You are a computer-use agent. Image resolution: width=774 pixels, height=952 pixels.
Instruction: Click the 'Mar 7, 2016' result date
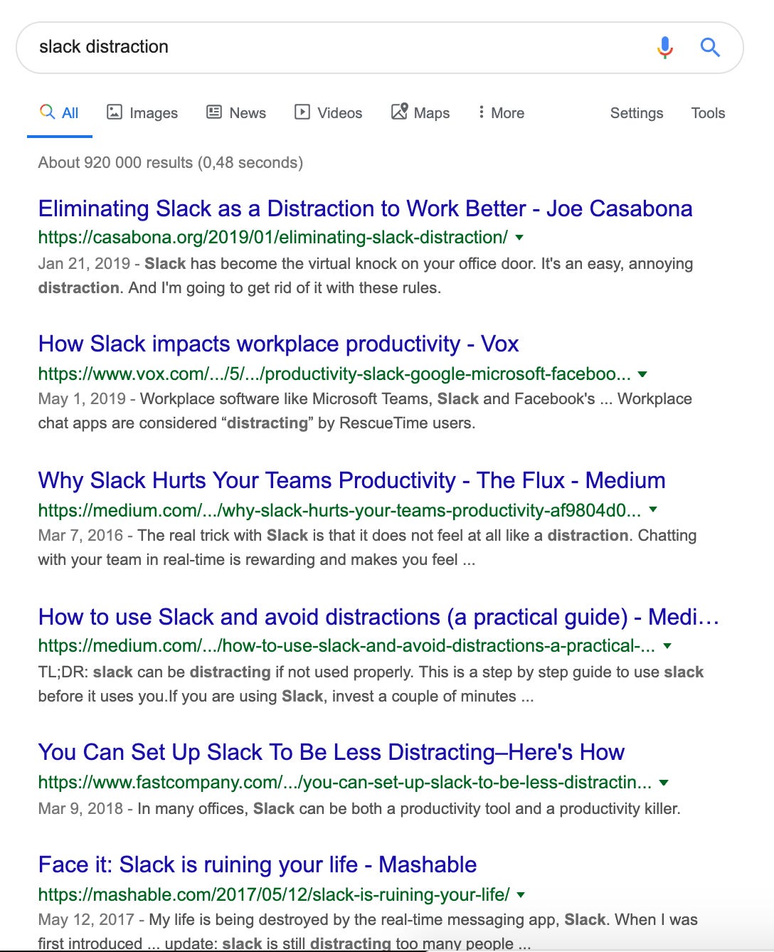(80, 536)
